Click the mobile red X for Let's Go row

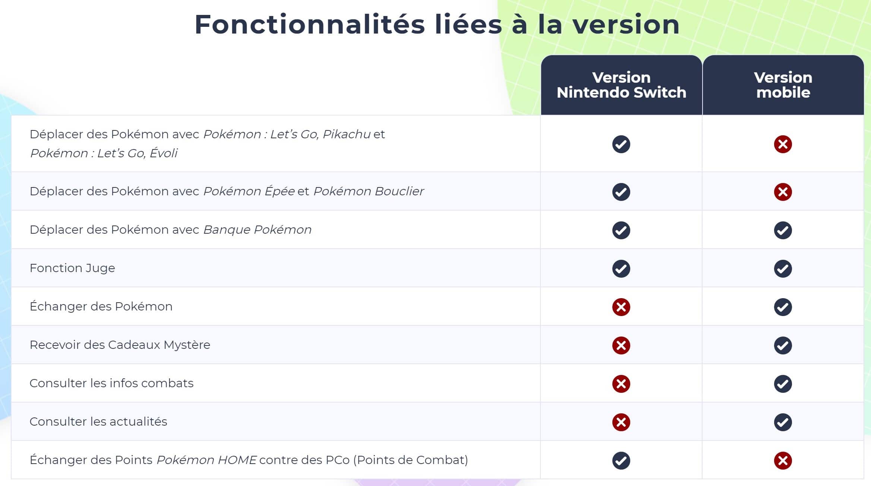pos(783,144)
